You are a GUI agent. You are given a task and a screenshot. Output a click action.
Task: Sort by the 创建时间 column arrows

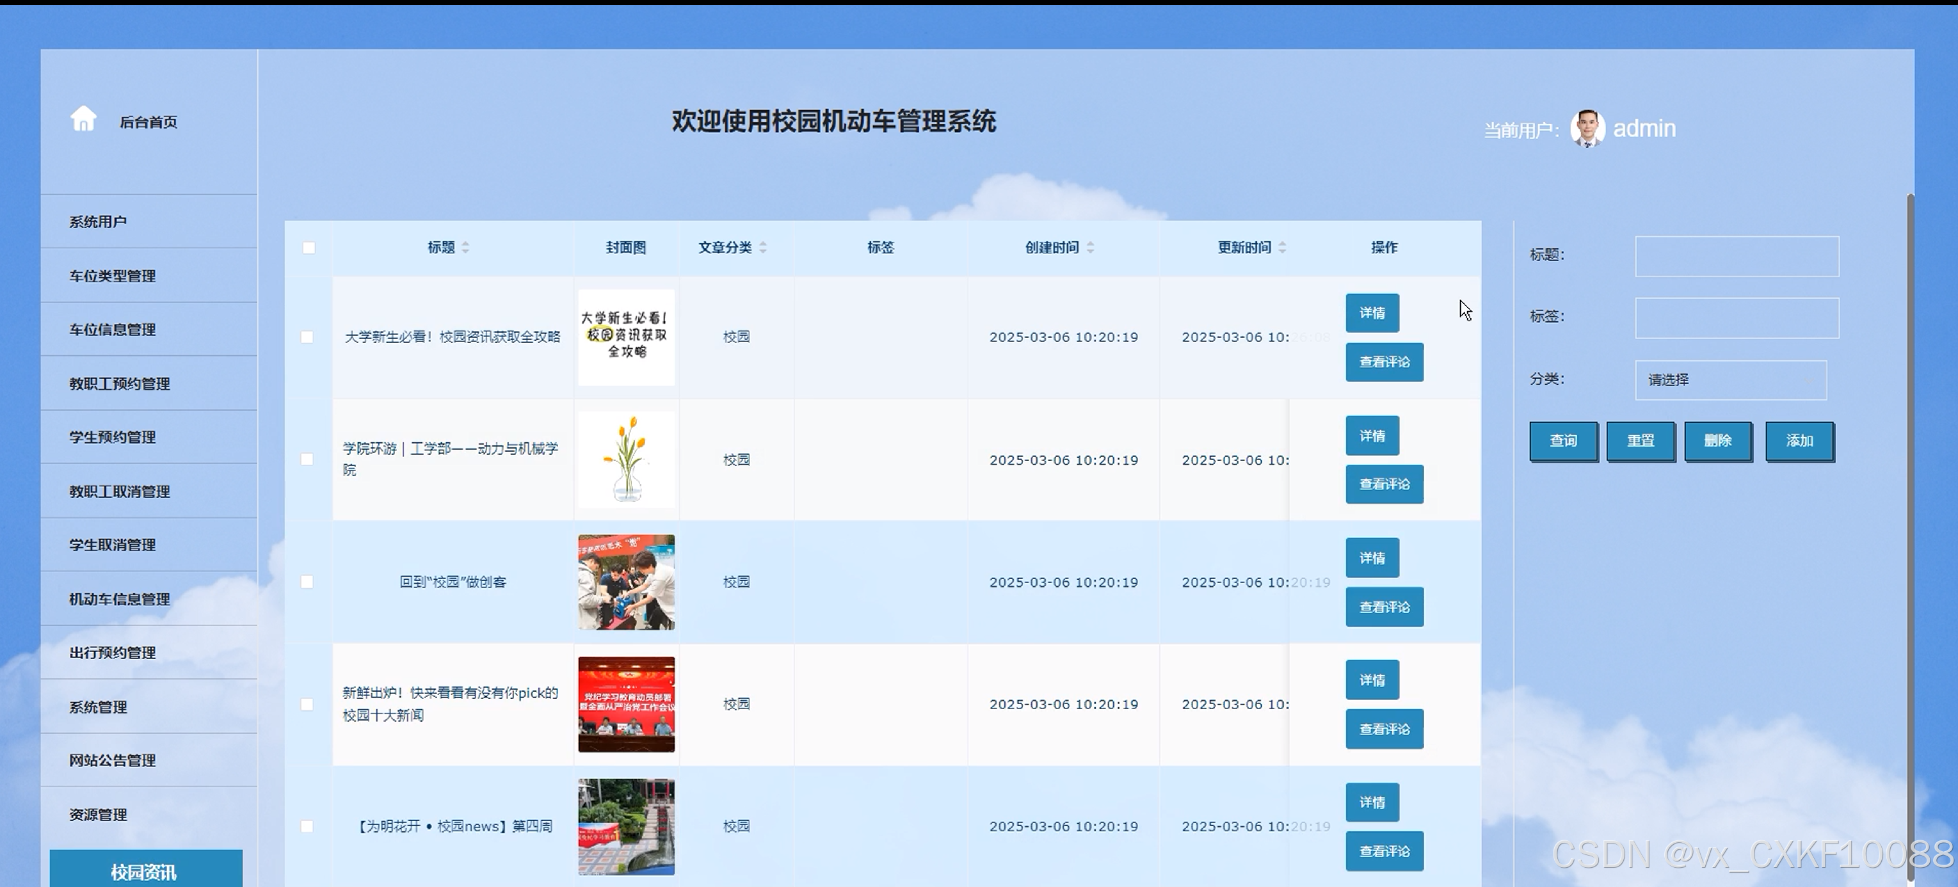click(x=1090, y=248)
